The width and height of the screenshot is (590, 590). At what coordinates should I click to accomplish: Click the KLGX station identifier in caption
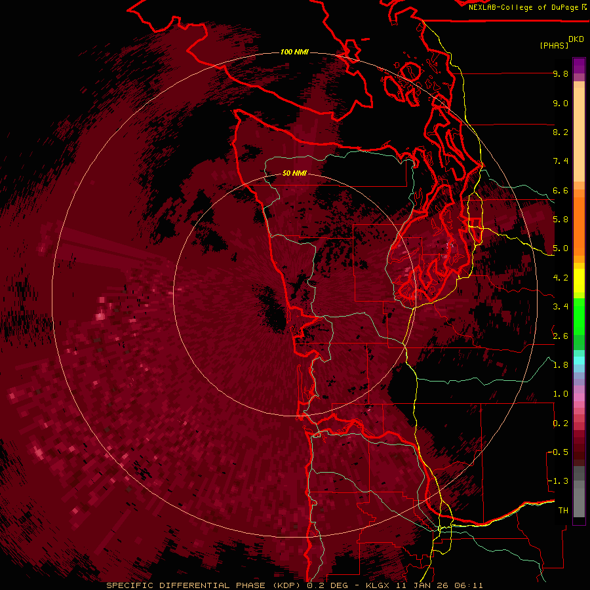378,585
